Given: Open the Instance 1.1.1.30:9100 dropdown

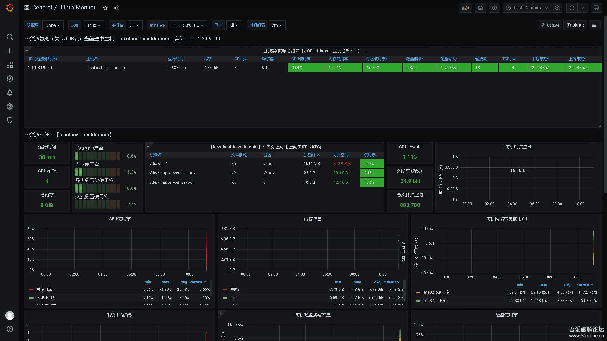Looking at the screenshot, I should point(187,25).
